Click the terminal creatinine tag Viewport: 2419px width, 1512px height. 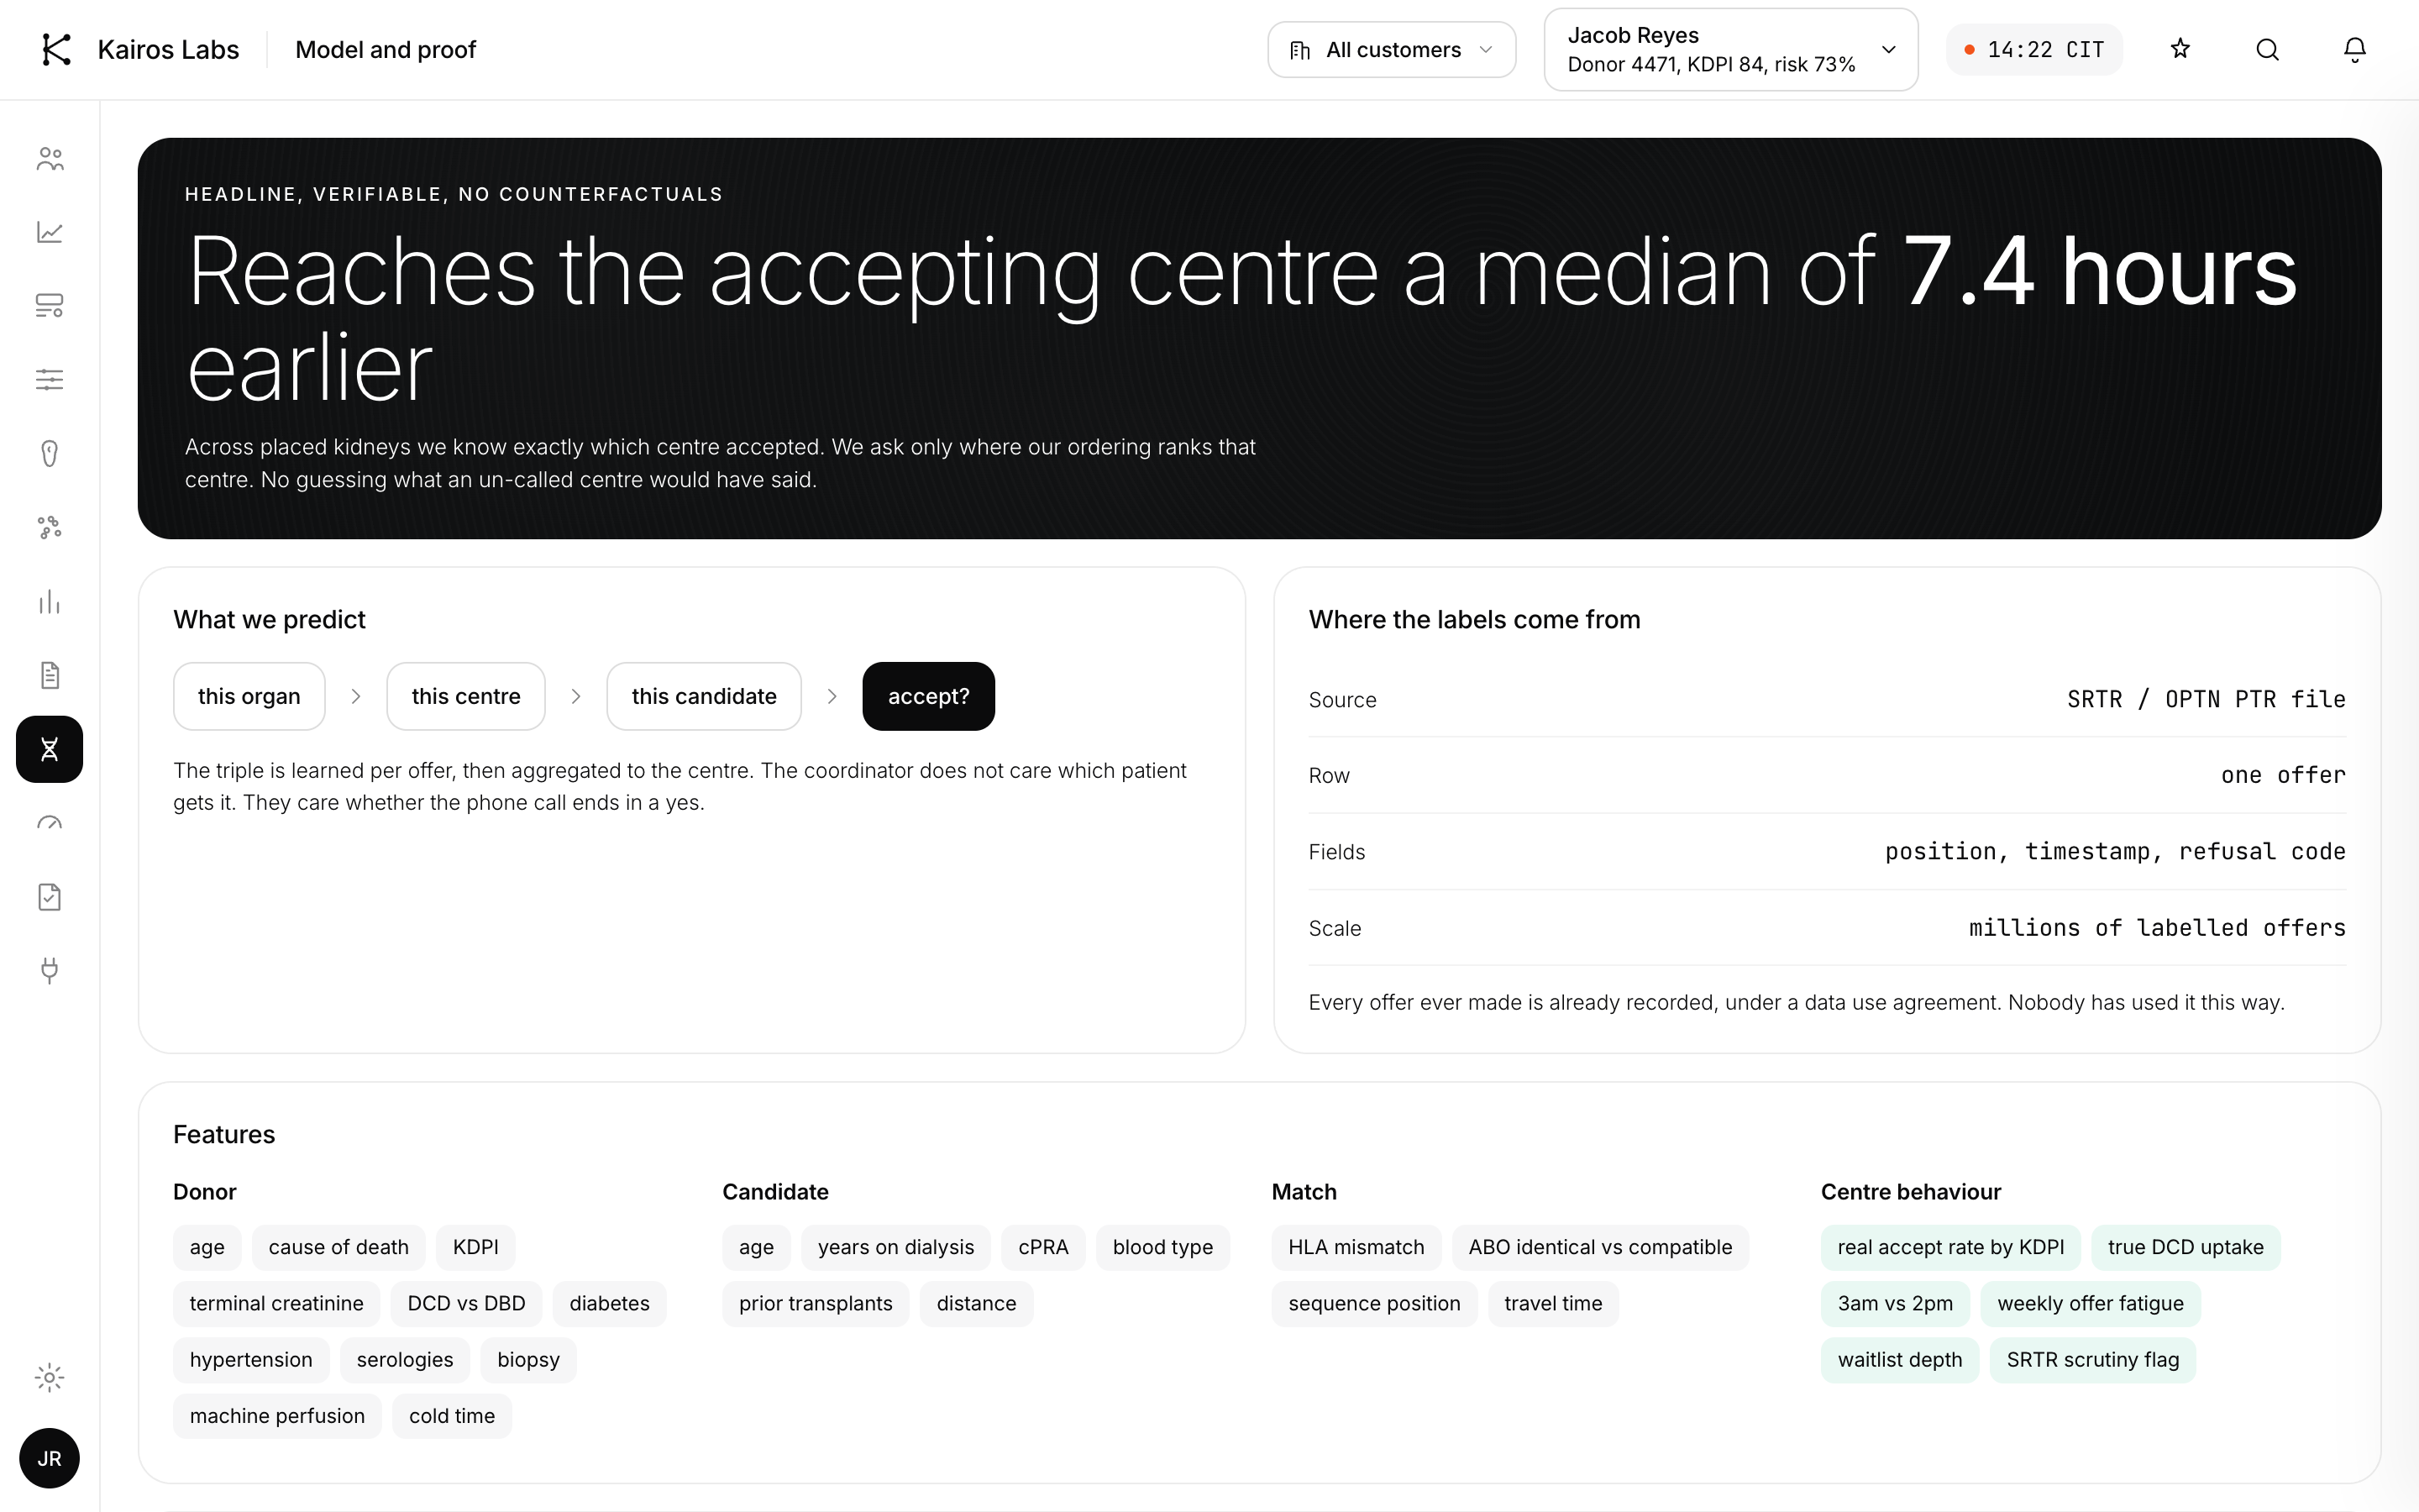click(x=277, y=1303)
